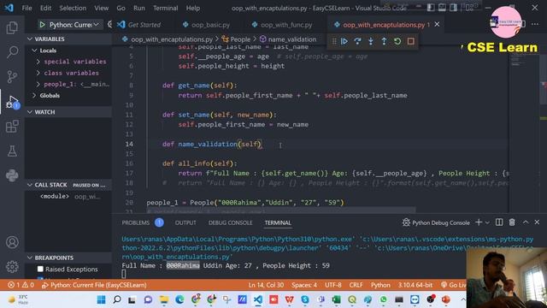Image resolution: width=547 pixels, height=308 pixels.
Task: Open the Manage gear icon
Action: (12, 266)
